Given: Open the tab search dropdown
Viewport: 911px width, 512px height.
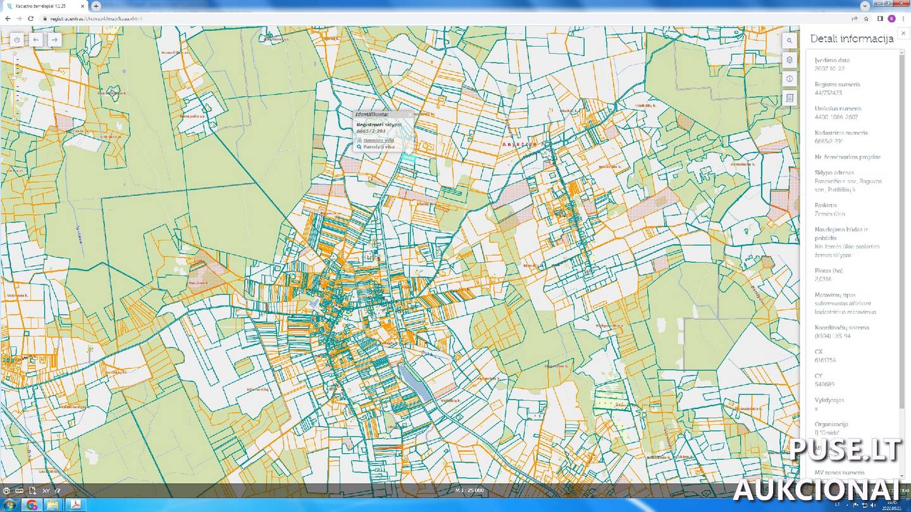Looking at the screenshot, I should (x=865, y=6).
